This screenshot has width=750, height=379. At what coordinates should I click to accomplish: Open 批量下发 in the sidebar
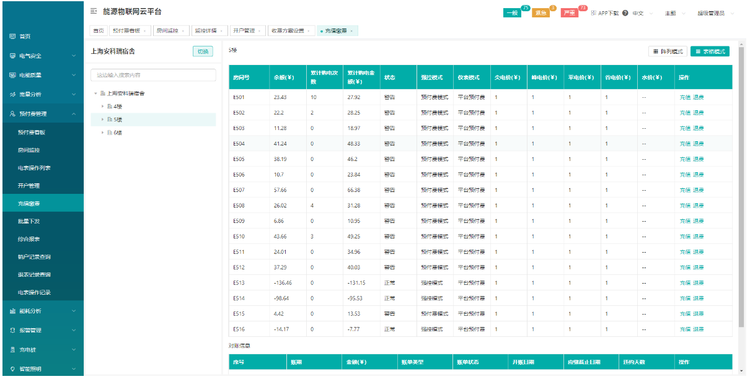[29, 221]
